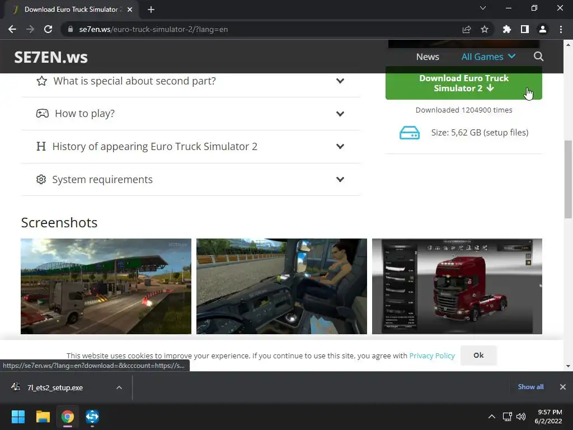This screenshot has width=573, height=430.
Task: Click the browser back arrow
Action: (12, 29)
